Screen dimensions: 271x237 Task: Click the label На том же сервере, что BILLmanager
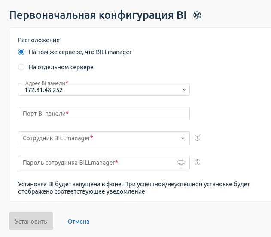[80, 52]
